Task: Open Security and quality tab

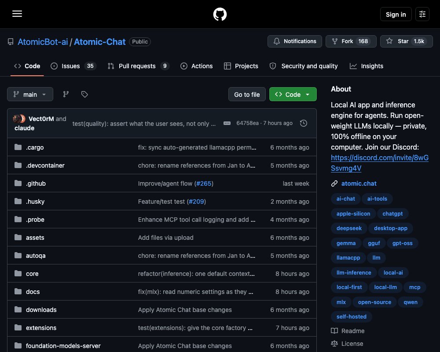Action: coord(304,66)
